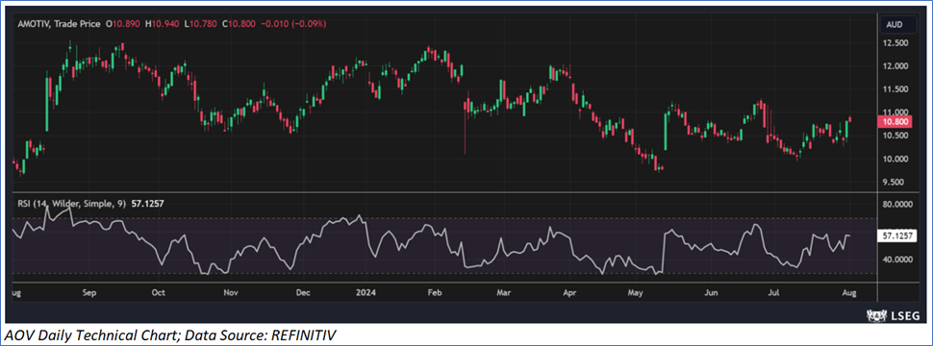Click the 11.000 price axis label
Viewport: 933px width, 346px height.
pyautogui.click(x=895, y=112)
